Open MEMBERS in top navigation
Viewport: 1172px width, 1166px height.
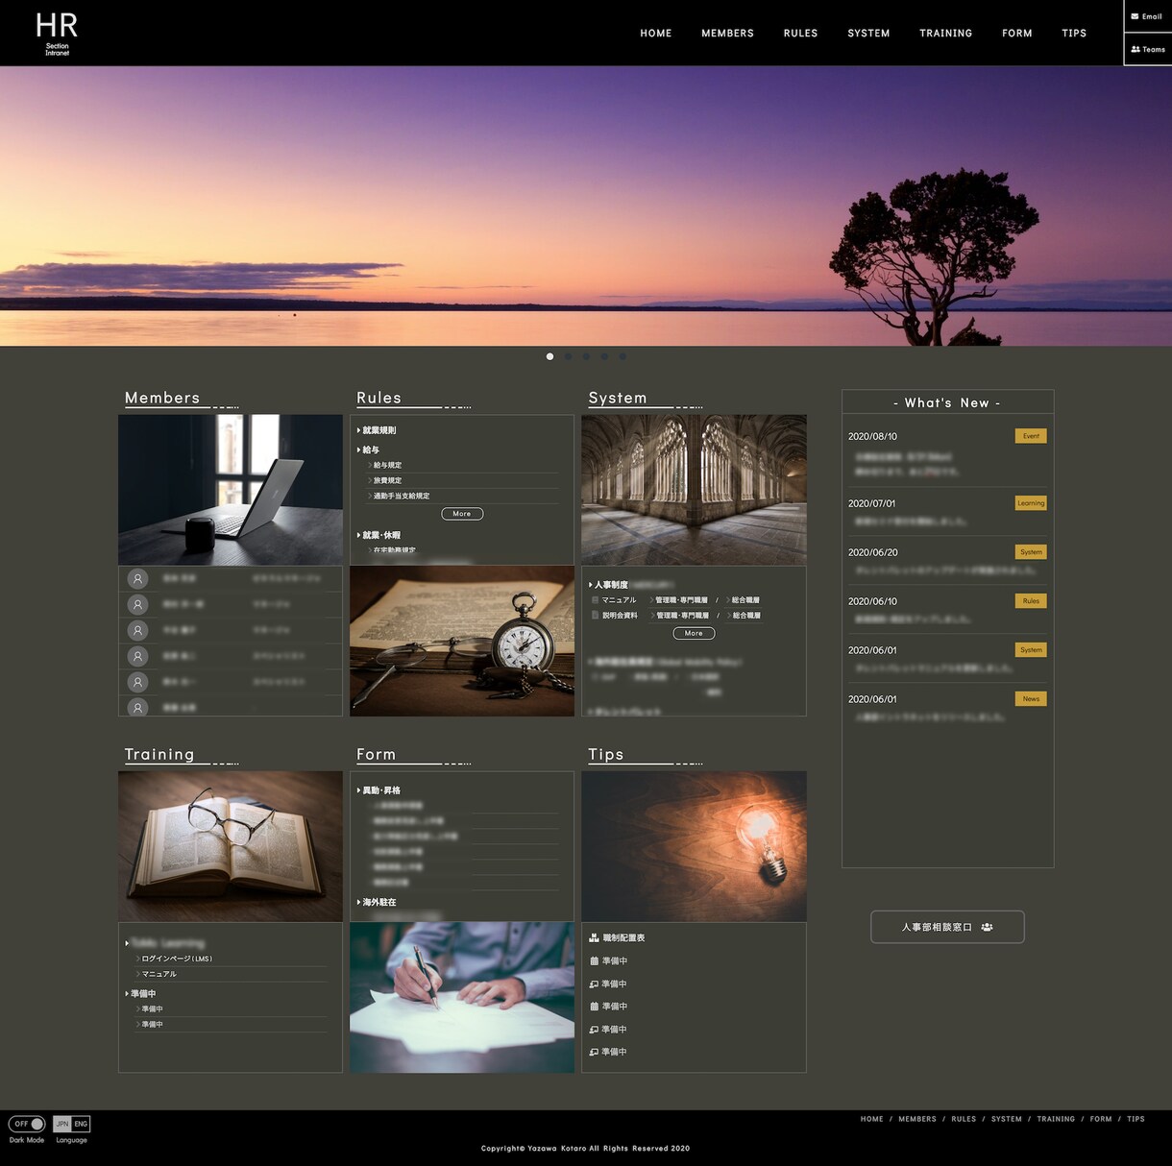(727, 34)
